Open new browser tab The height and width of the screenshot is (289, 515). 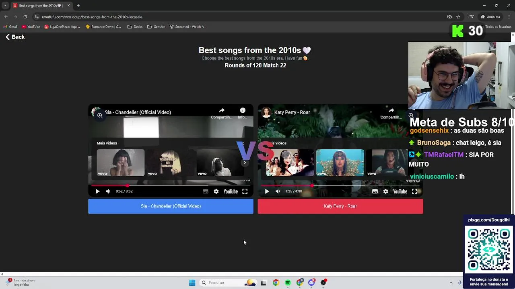click(x=78, y=6)
